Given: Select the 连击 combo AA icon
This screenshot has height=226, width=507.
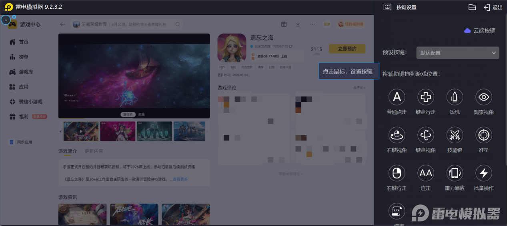Looking at the screenshot, I should coord(426,173).
